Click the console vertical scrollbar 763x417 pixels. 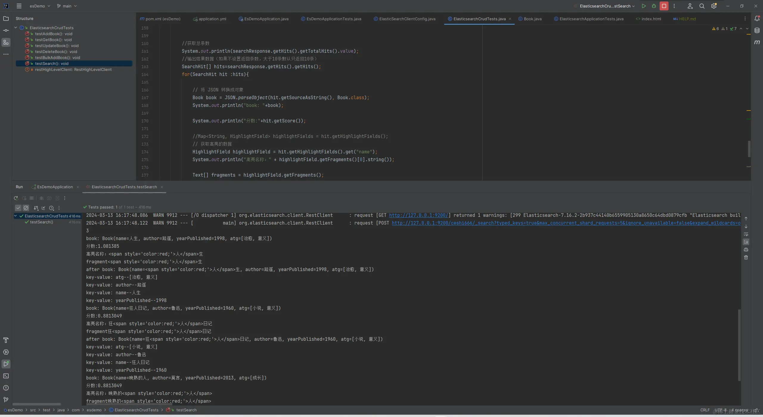[739, 345]
